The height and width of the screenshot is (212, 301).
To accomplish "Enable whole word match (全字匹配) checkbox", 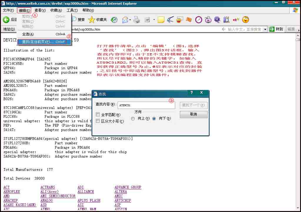I will tap(98, 115).
